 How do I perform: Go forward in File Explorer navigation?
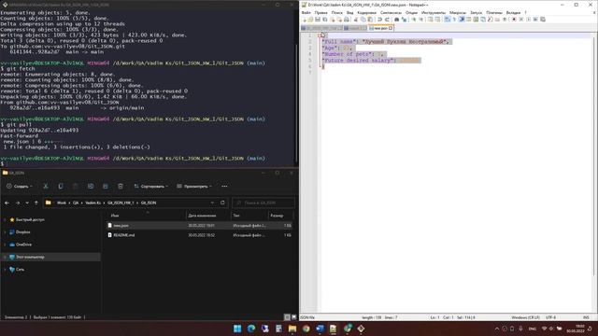pos(18,203)
